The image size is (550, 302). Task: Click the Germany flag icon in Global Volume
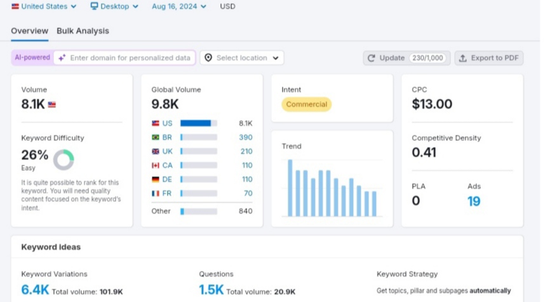pos(156,179)
